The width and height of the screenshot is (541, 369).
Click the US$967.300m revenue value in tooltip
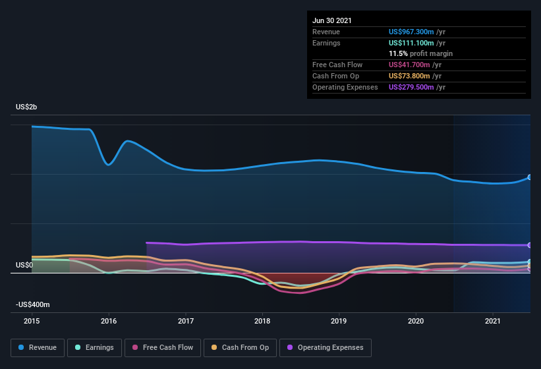click(x=411, y=32)
